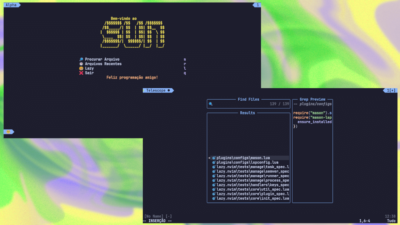400x225 pixels.
Task: Click the Lua icon of init_spec.lua result
Action: point(214,198)
